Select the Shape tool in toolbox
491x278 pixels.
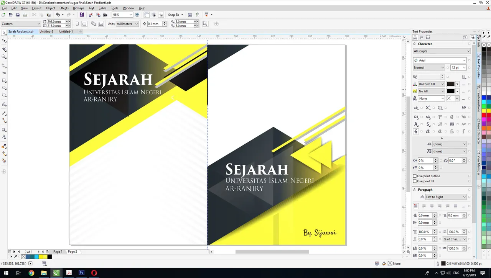click(4, 41)
